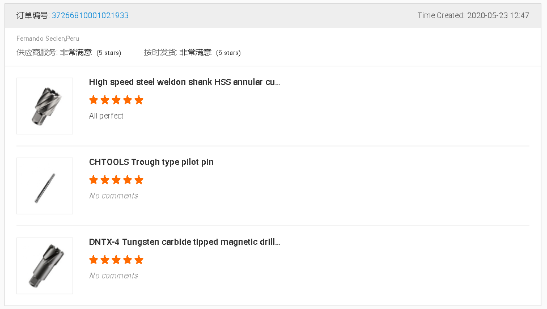This screenshot has height=309, width=547.
Task: Click the CHTOOLS Trough type pilot pin title
Action: tap(151, 162)
